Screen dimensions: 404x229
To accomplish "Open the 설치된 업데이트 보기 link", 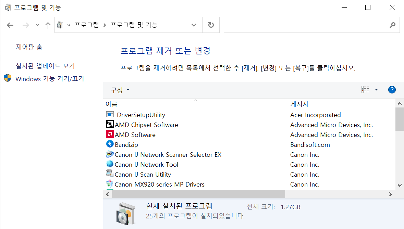I will pyautogui.click(x=45, y=66).
